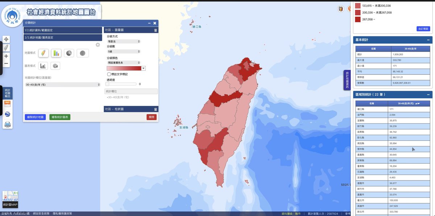Click the 統計欄位 input field
Screen dimensions: 435x216
click(131, 91)
